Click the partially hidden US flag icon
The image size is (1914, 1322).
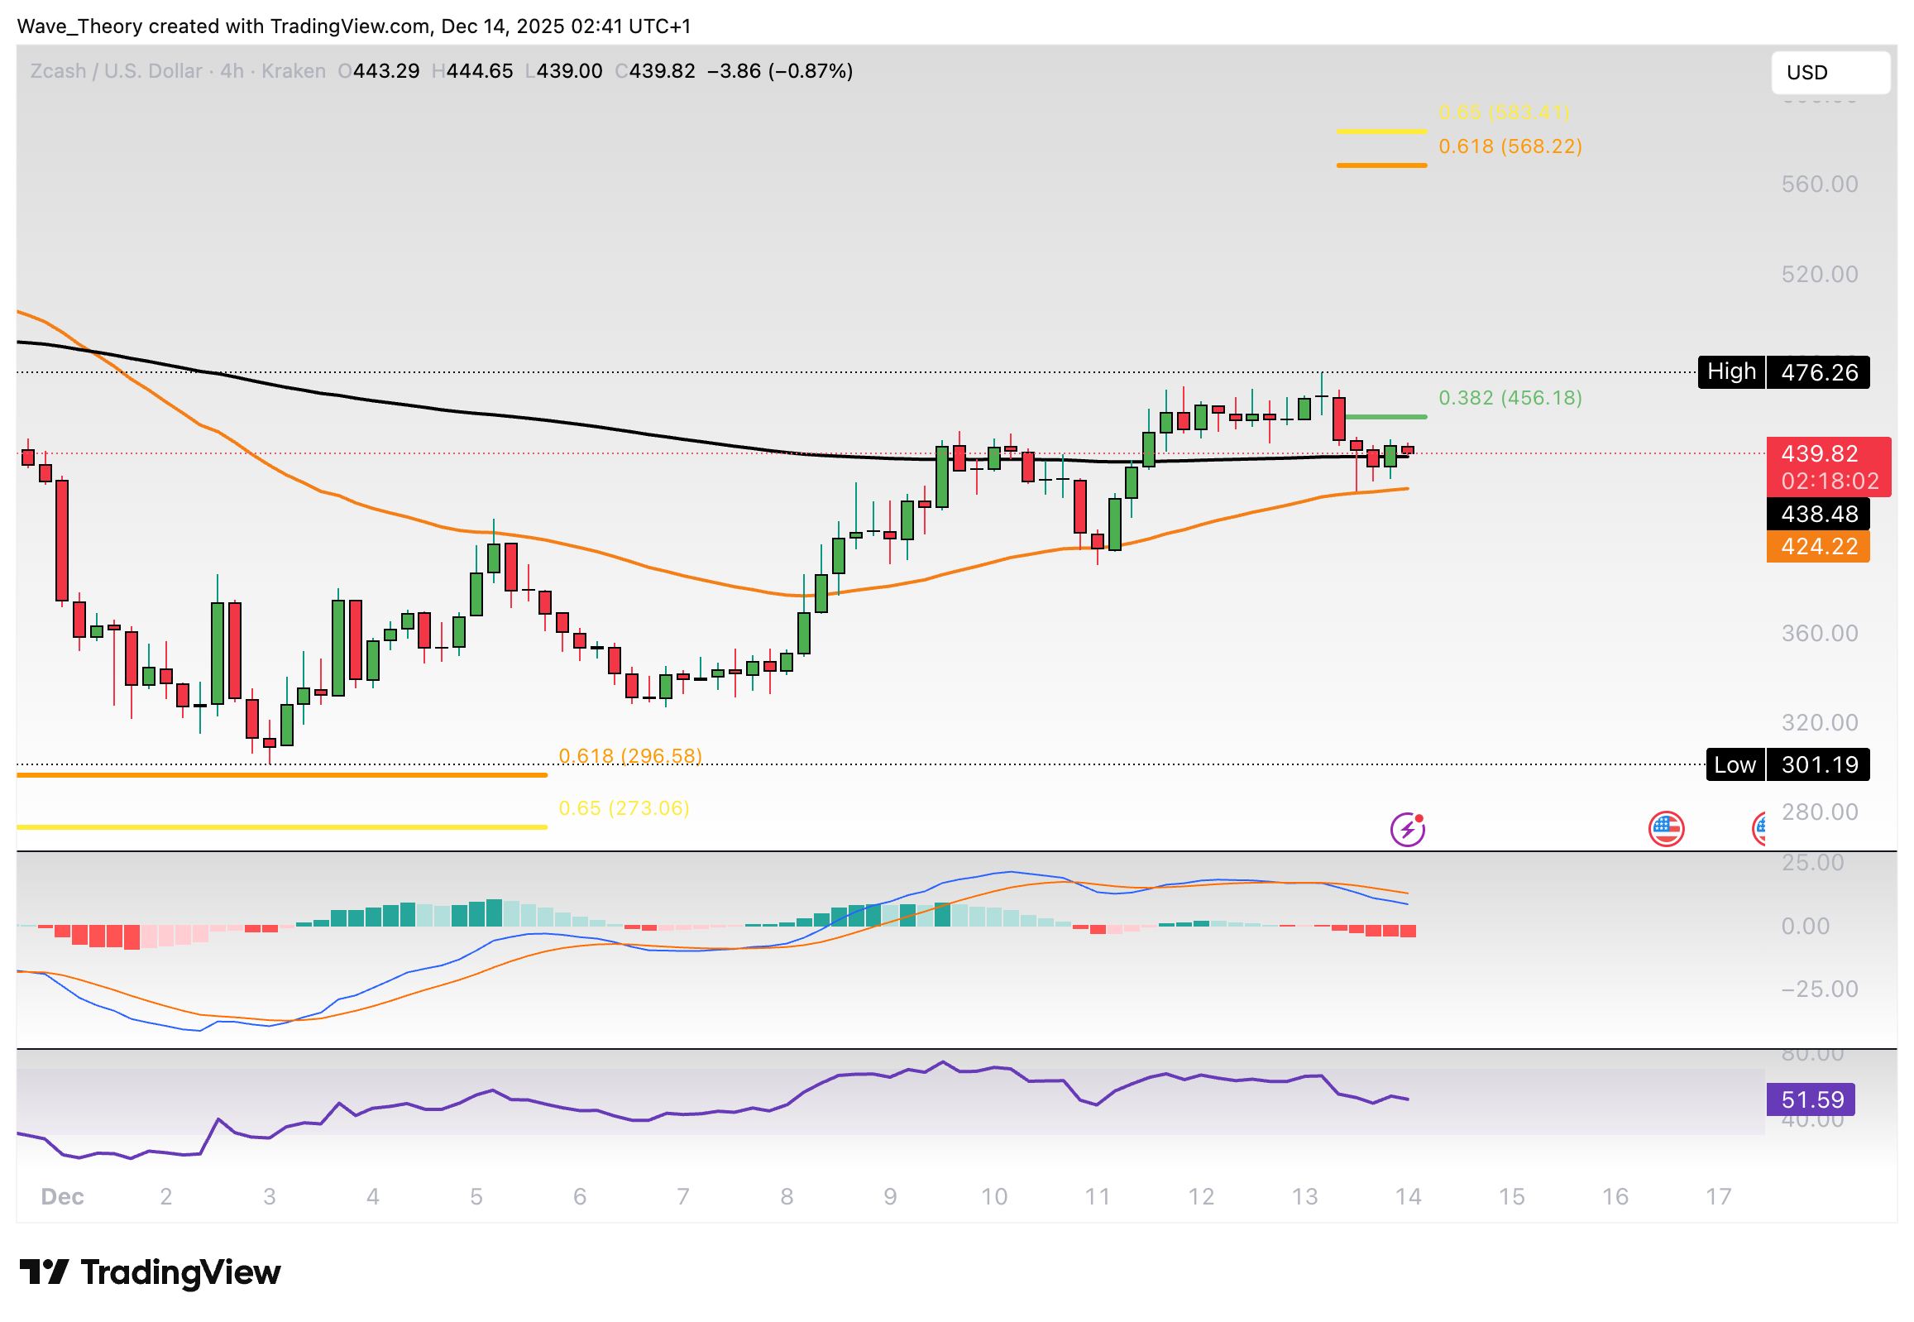click(1759, 829)
